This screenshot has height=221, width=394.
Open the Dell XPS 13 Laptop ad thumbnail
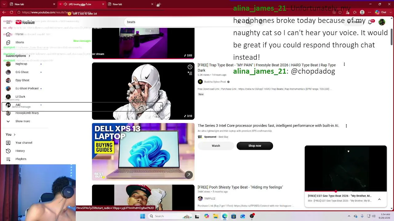coord(143,152)
